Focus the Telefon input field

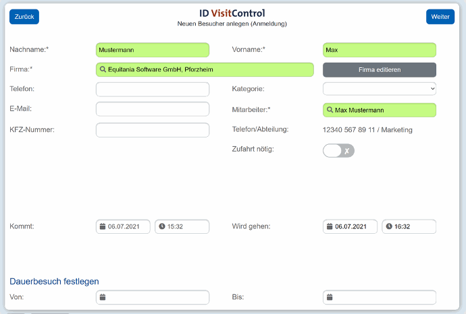(153, 89)
